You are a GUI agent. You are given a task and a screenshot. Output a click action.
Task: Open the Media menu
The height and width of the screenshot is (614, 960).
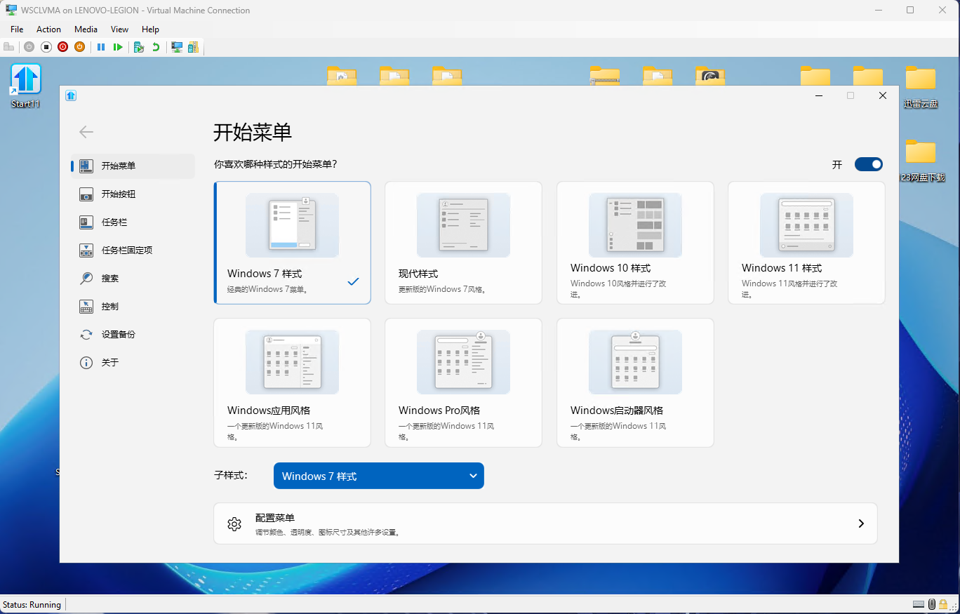(x=86, y=29)
